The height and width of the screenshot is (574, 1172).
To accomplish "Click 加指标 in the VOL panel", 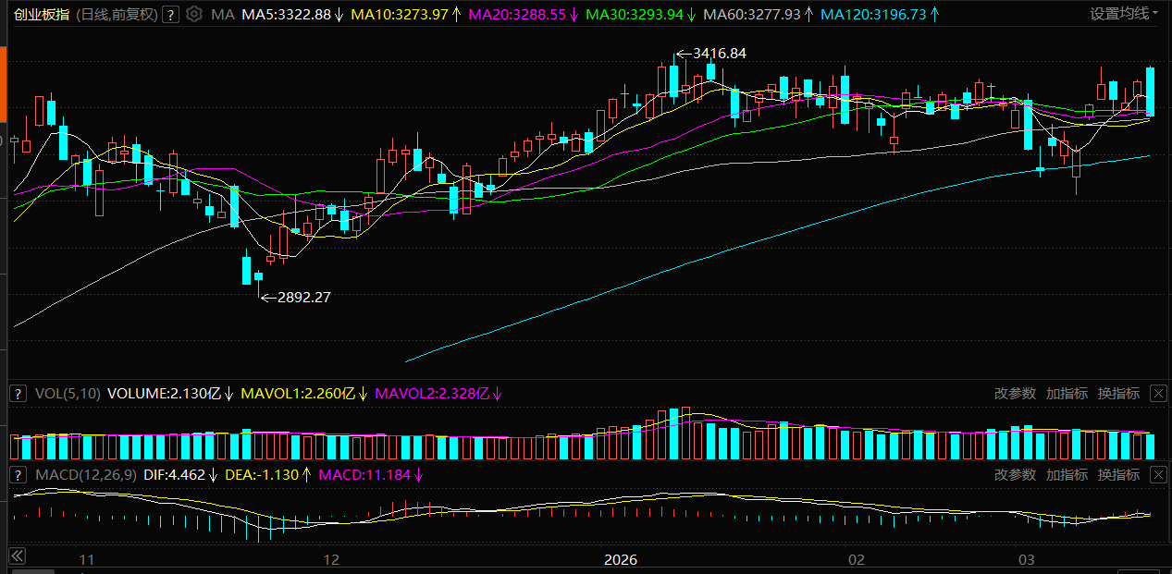I will click(1067, 394).
